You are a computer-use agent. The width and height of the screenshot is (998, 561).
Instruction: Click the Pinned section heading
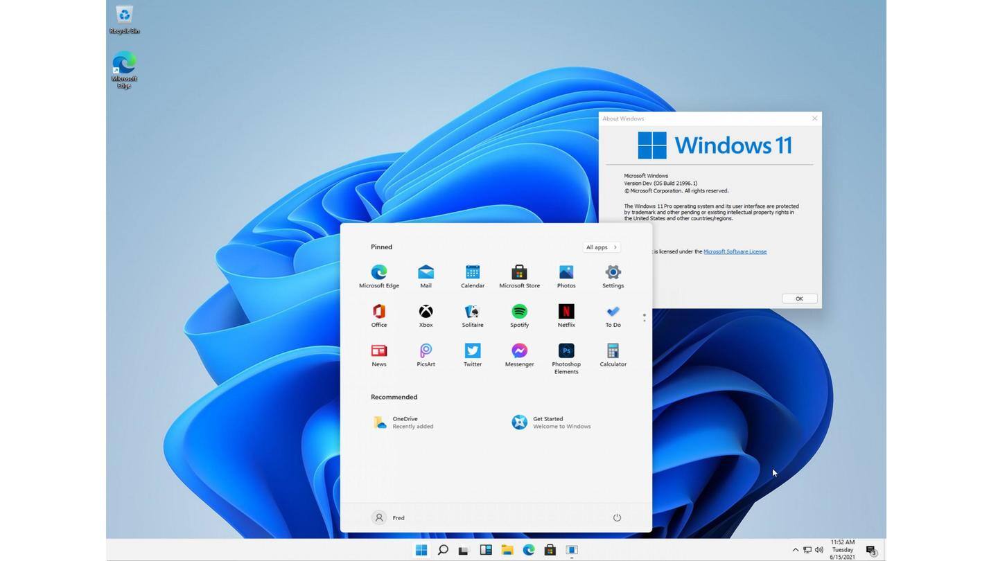381,247
